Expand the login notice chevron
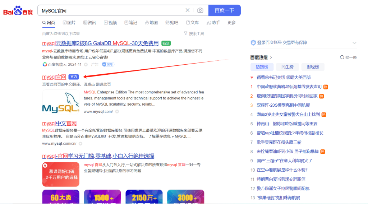This screenshot has height=204, width=368. [354, 43]
